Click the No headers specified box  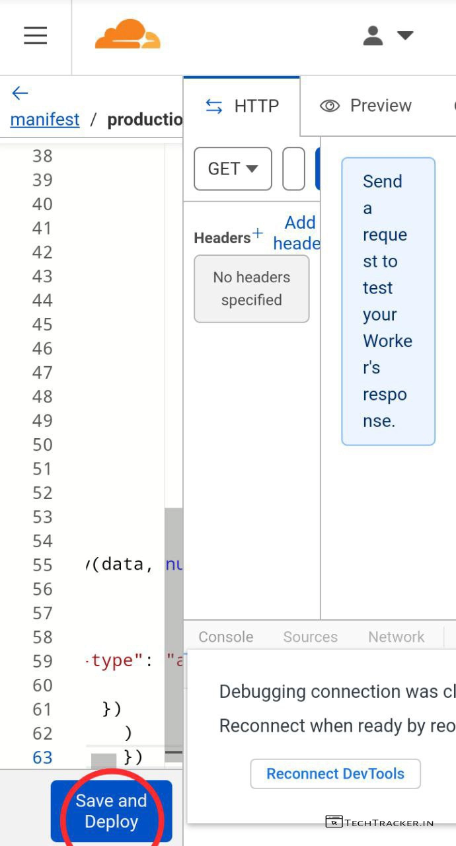[x=251, y=289]
